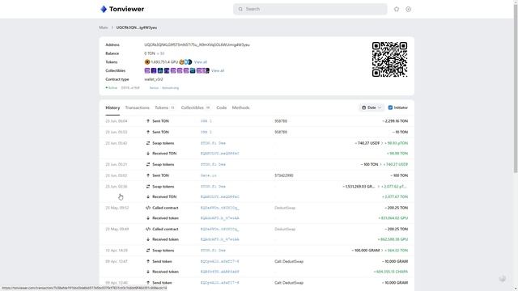The height and width of the screenshot is (291, 518).
Task: Open the address link on the +98.88 TON row
Action: [219, 154]
